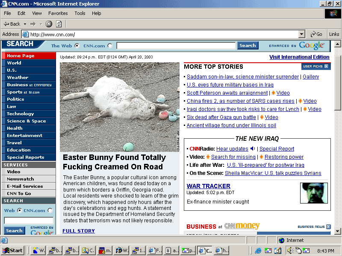
Task: Switch to the Notepad taskbar window labeled a.
Action: tap(171, 250)
